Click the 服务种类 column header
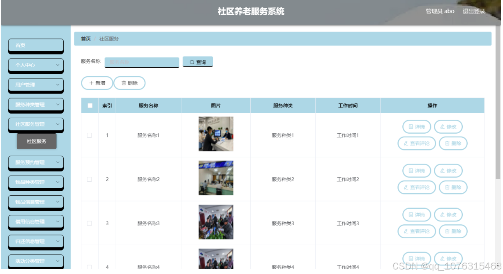 [283, 105]
